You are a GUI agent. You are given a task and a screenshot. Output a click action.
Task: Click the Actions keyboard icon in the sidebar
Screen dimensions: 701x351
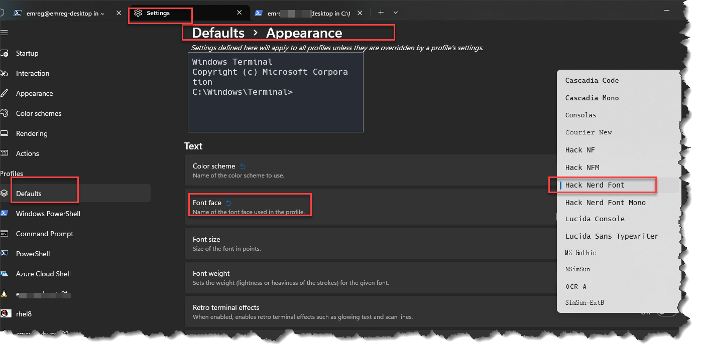coord(5,153)
